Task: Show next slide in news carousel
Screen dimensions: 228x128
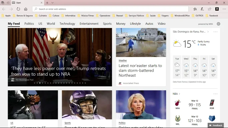Action: pyautogui.click(x=109, y=57)
